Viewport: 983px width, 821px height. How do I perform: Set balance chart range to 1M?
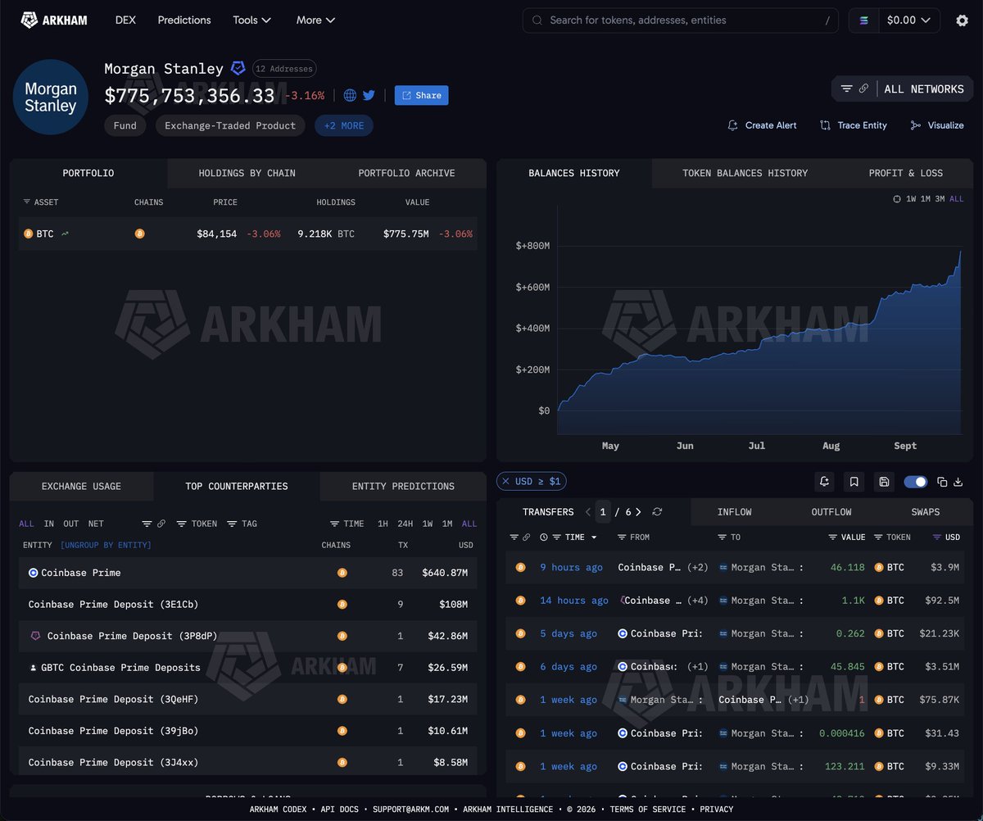[x=926, y=199]
